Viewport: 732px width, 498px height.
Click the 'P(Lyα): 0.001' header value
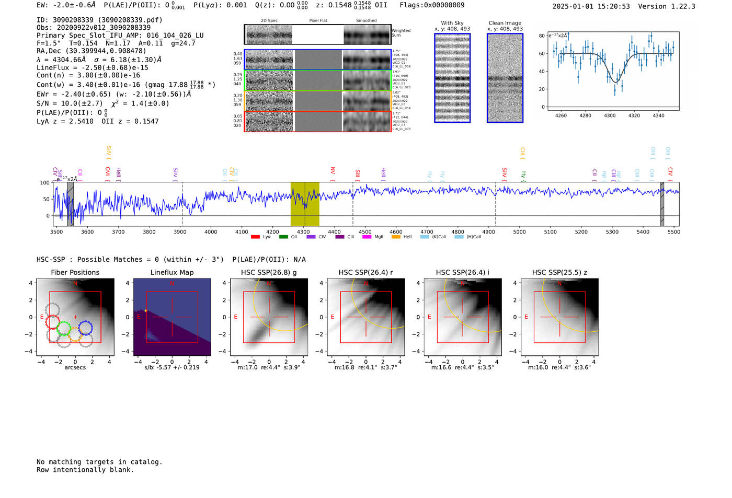220,5
